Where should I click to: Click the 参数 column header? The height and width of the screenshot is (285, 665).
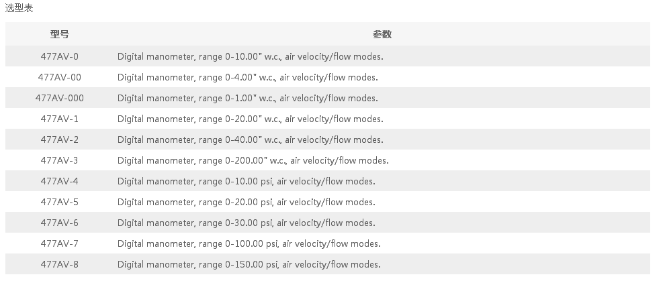(x=382, y=34)
